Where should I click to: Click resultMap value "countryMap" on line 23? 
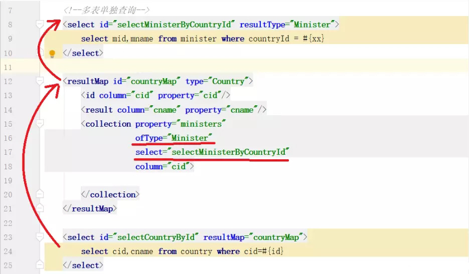click(x=276, y=237)
